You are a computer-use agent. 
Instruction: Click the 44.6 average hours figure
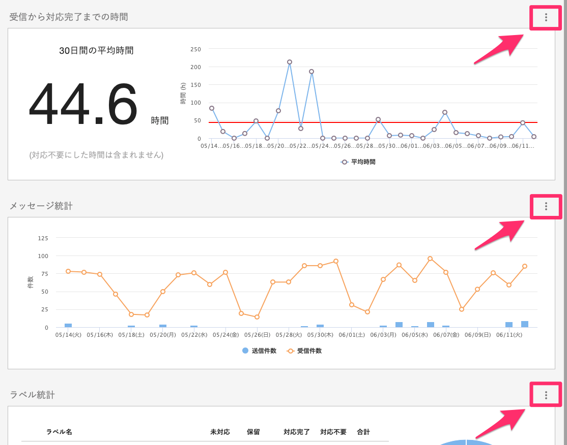83,104
